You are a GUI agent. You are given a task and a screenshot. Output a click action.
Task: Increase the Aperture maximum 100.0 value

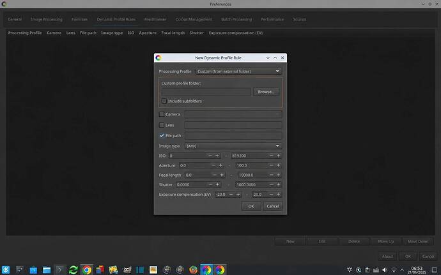click(x=278, y=165)
